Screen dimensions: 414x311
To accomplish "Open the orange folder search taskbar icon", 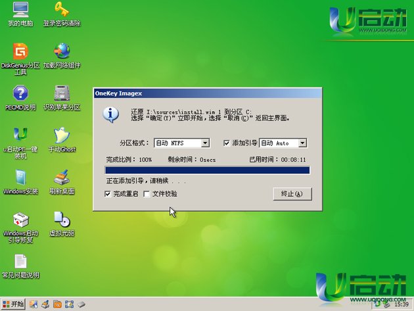I will pos(57,304).
